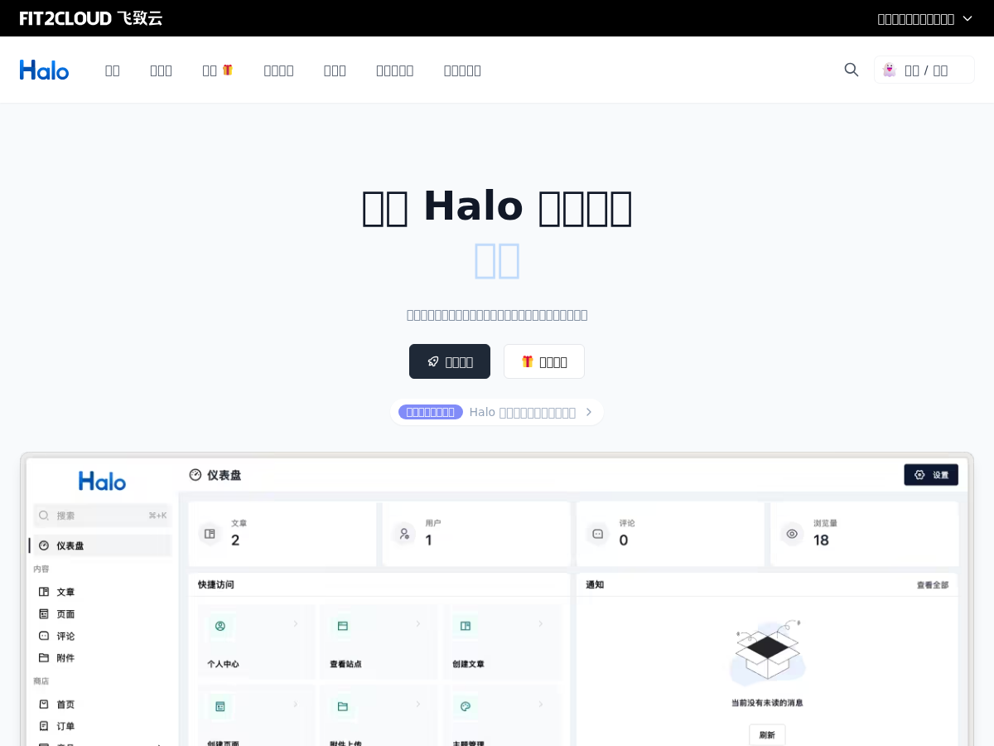The width and height of the screenshot is (994, 746).
Task: Click the 仪表盘 gauge icon in the sidebar
Action: [x=44, y=545]
